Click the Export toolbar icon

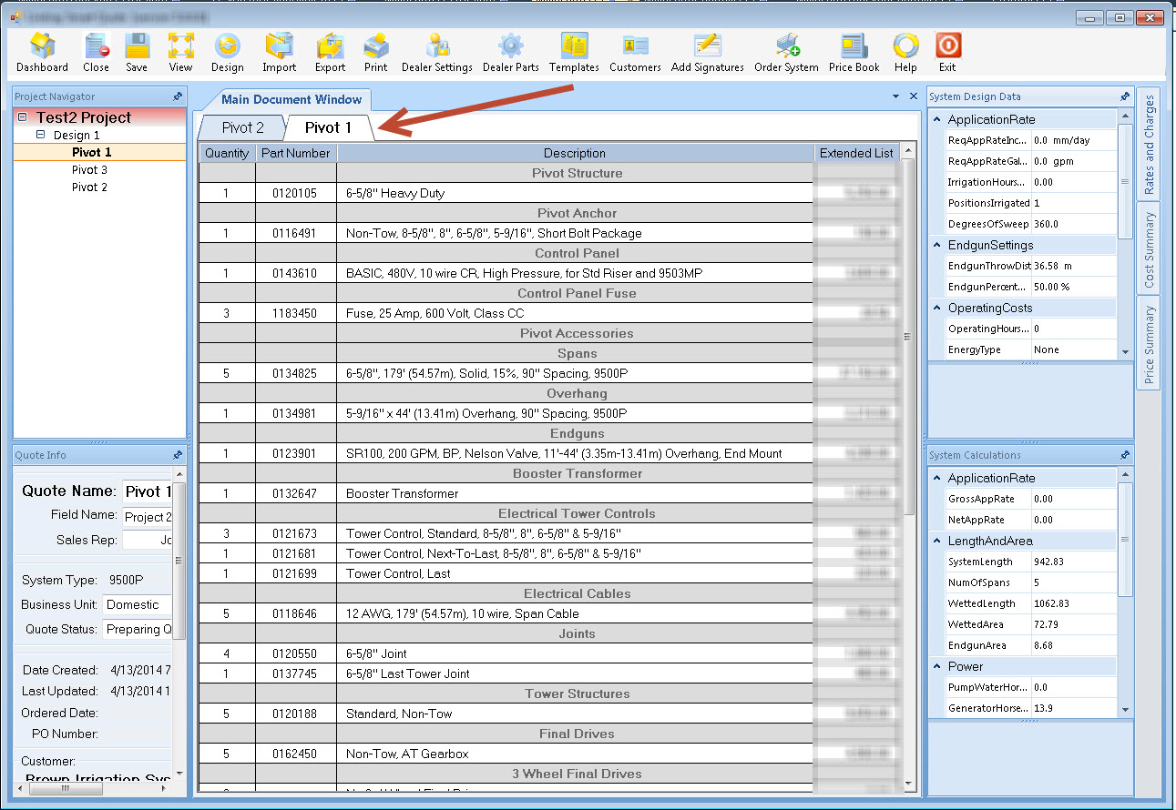pos(330,53)
